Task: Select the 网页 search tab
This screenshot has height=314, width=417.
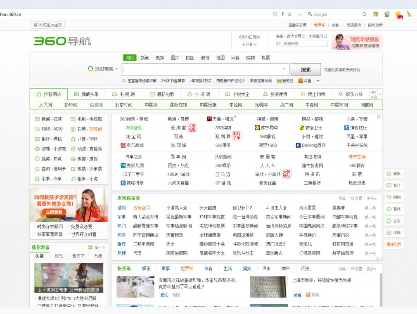Action: point(130,58)
